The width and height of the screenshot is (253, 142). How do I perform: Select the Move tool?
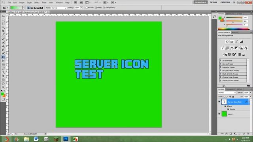3,16
